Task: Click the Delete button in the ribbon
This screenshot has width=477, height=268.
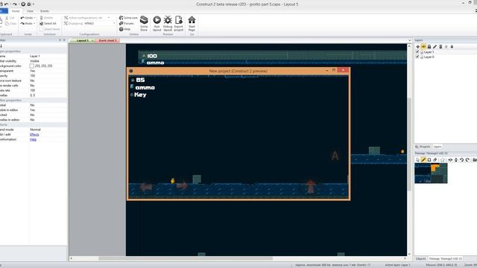Action: (46, 18)
